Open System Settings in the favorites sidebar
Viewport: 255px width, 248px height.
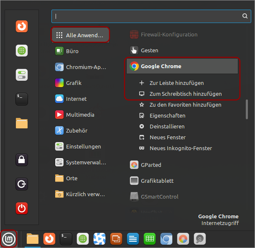point(22,75)
